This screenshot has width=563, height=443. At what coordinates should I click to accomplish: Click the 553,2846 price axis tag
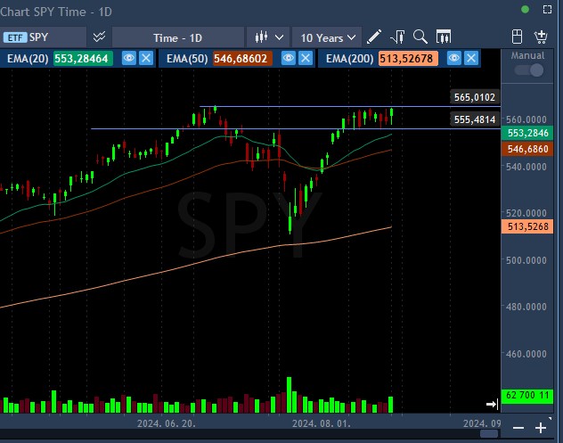click(527, 133)
